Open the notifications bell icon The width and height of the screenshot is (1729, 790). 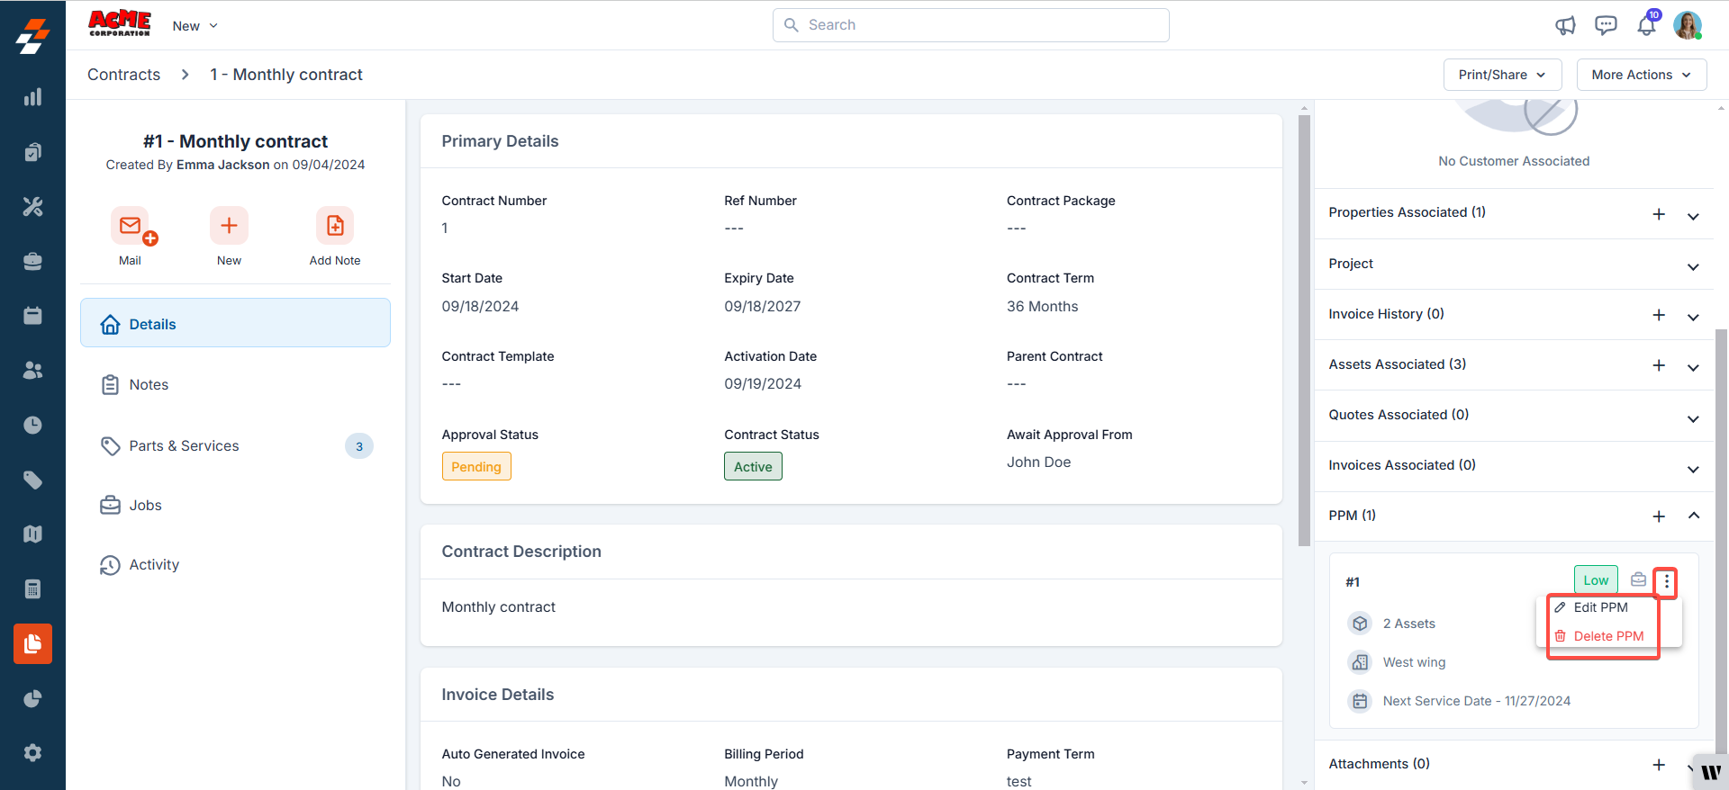point(1646,25)
